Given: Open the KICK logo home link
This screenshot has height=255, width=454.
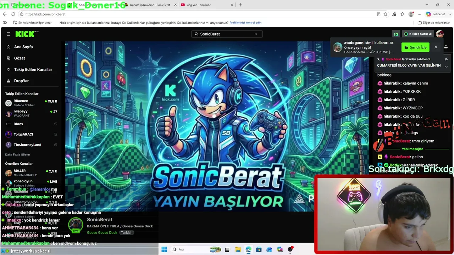Looking at the screenshot, I should pos(27,34).
